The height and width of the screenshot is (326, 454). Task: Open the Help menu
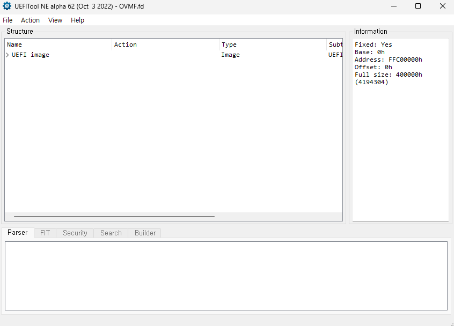pos(77,20)
